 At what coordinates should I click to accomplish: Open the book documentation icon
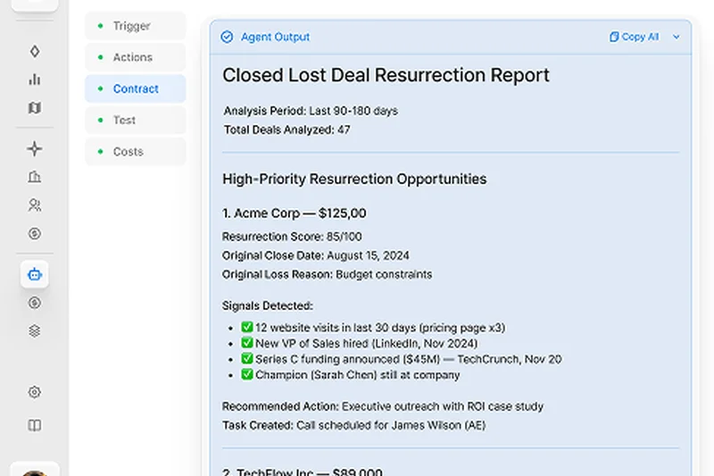pos(35,425)
